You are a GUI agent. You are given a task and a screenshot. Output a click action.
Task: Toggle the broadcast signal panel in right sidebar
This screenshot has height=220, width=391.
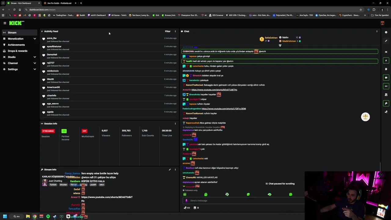[x=386, y=86]
